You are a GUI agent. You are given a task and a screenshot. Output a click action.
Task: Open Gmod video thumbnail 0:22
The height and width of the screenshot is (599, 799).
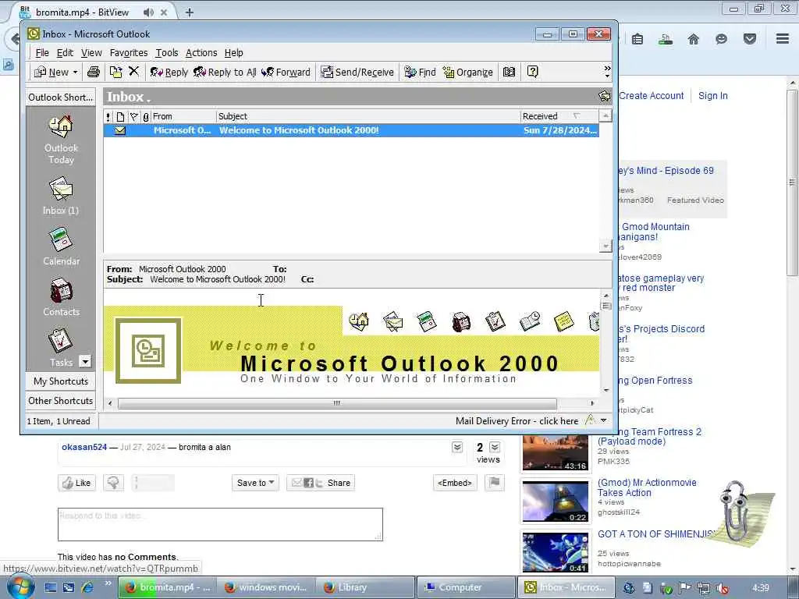click(x=556, y=502)
